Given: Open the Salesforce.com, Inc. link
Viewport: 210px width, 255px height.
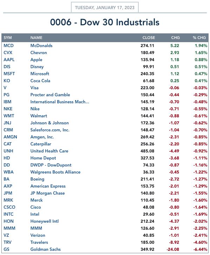Looking at the screenshot, I should [x=50, y=130].
